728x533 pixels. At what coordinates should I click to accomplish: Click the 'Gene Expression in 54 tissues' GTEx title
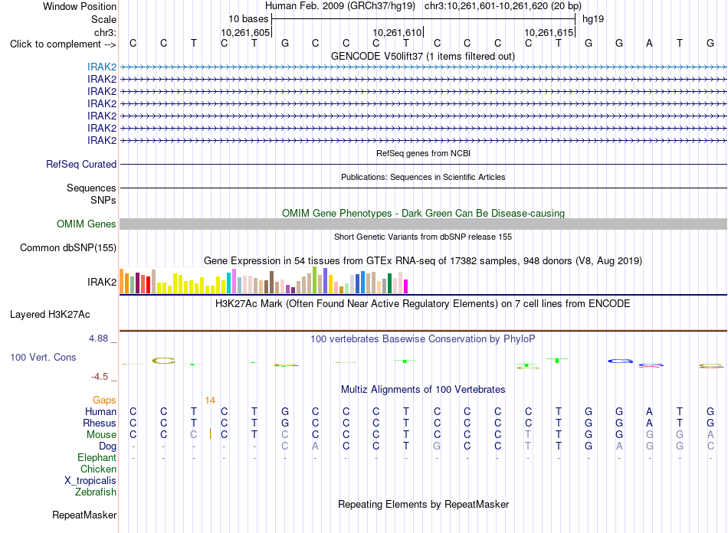click(423, 260)
